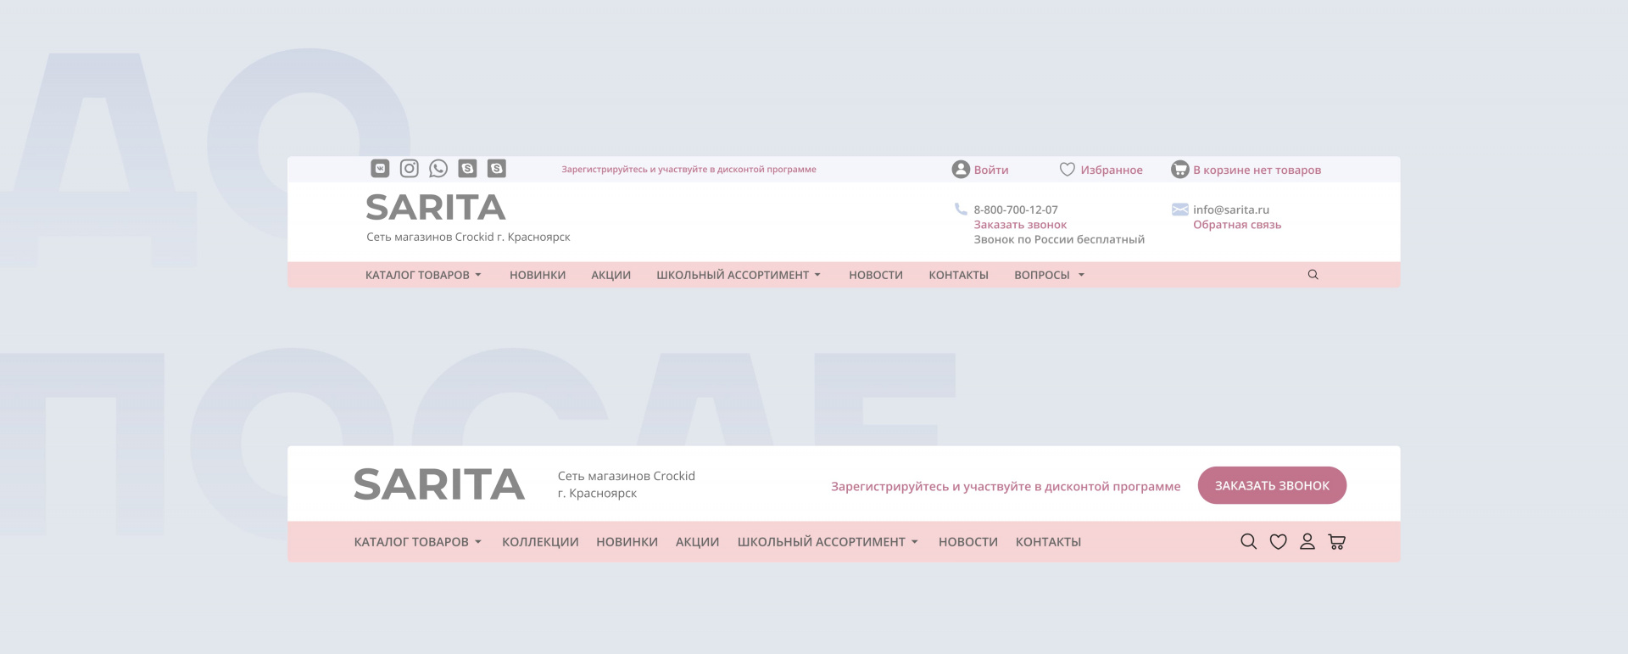Click the phone handset icon
The width and height of the screenshot is (1628, 654).
(x=961, y=209)
